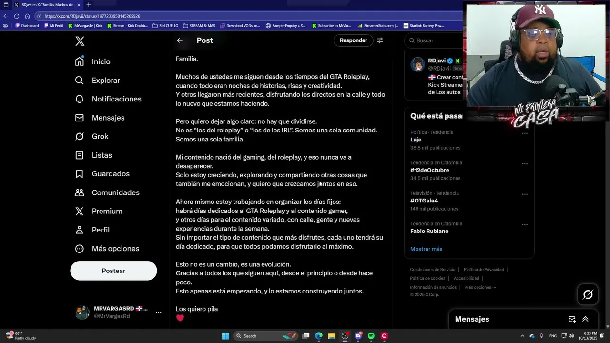Click the taskbar Search box
The width and height of the screenshot is (610, 343).
click(x=266, y=336)
